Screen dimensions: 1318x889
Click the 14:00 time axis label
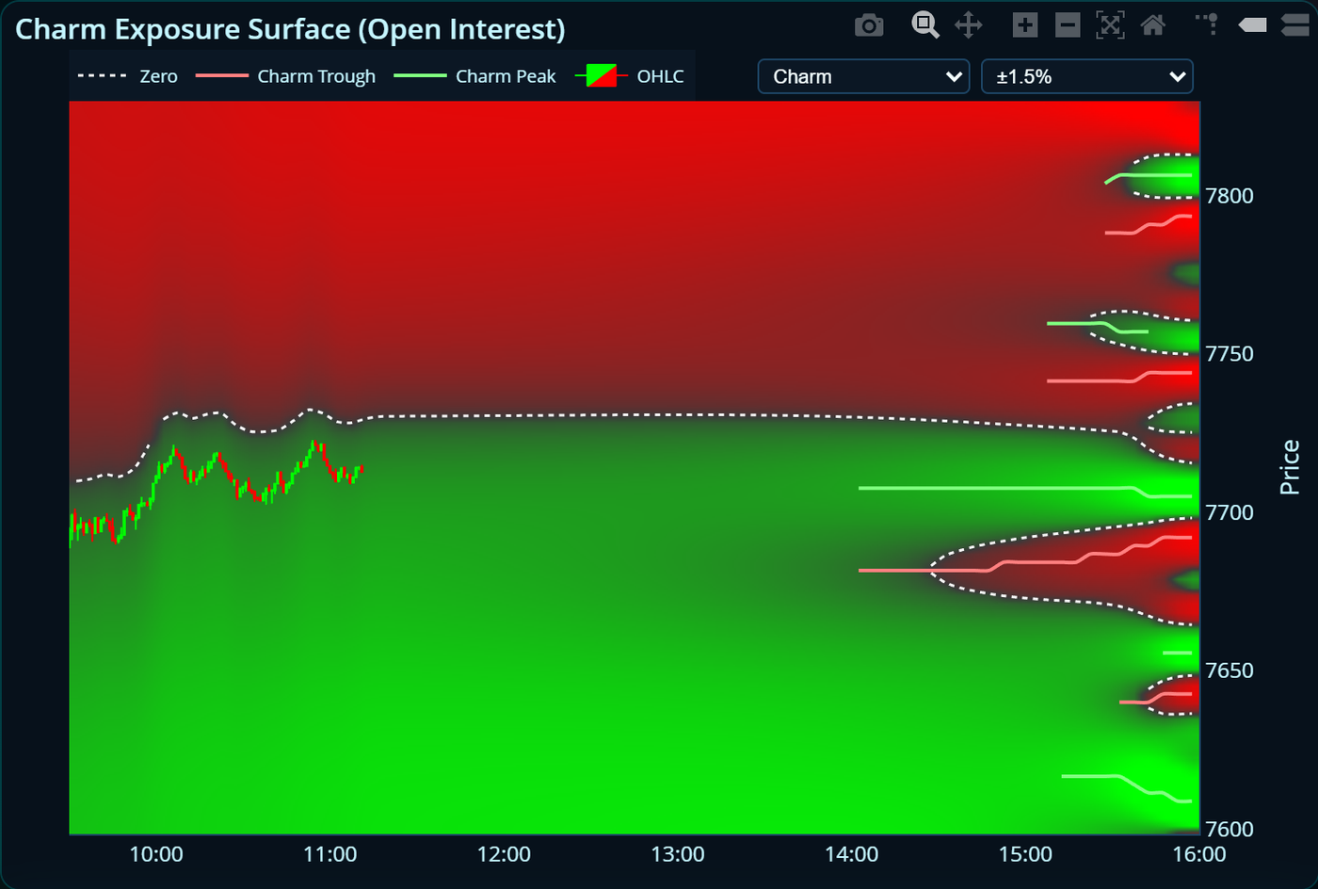[x=852, y=854]
